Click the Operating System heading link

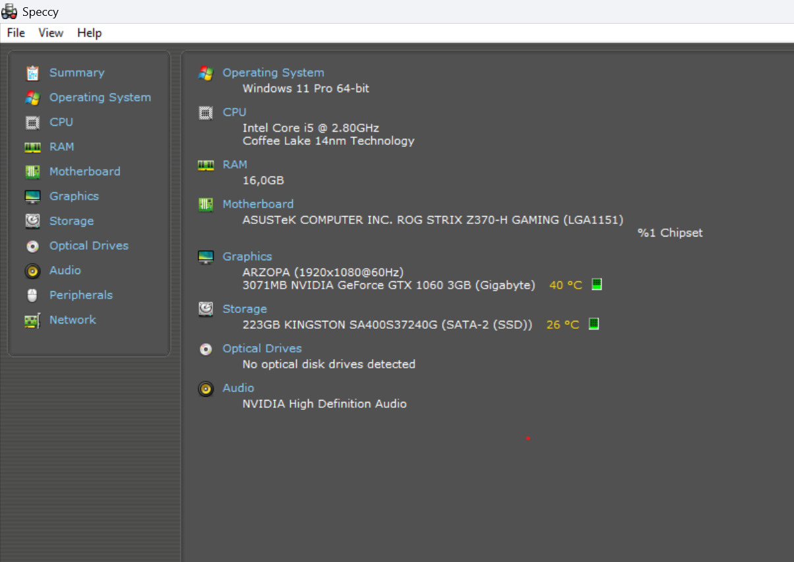273,73
